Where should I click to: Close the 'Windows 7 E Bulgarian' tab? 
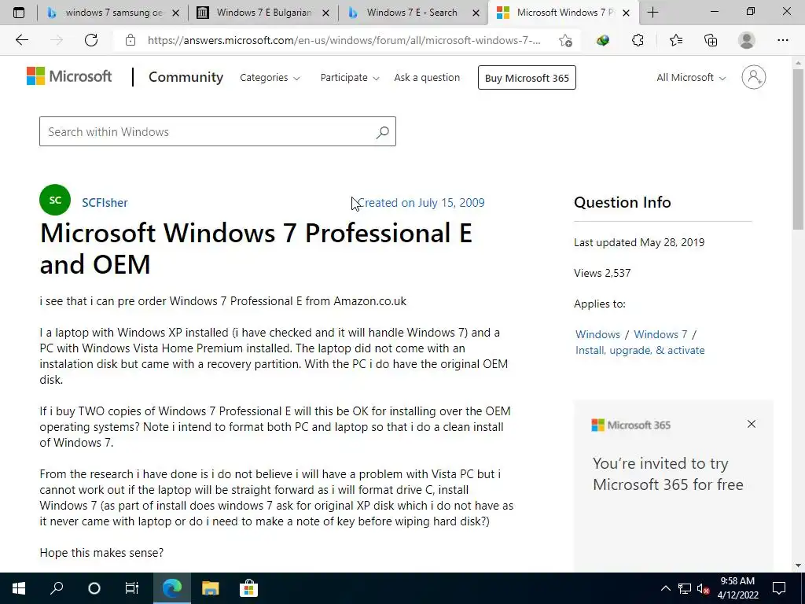[x=325, y=13]
